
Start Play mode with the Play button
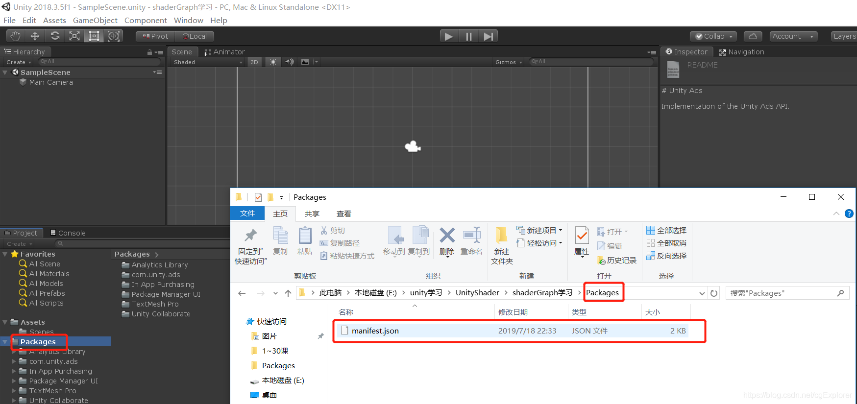pyautogui.click(x=448, y=36)
